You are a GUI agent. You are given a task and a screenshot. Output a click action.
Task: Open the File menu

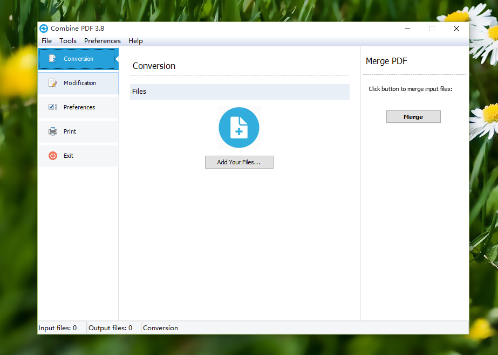coord(47,41)
